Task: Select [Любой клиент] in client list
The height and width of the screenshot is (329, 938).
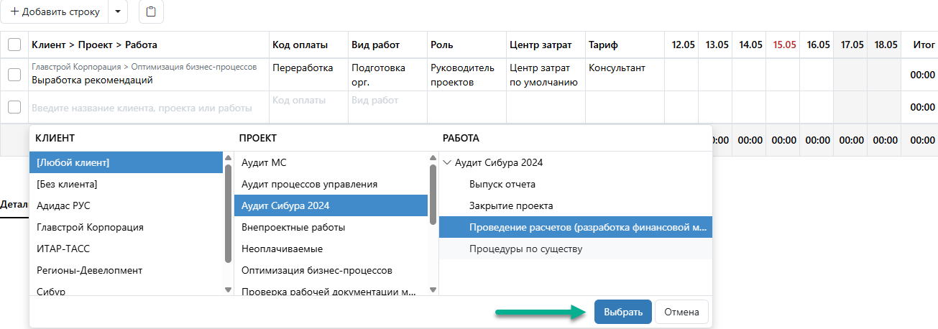Action: pyautogui.click(x=127, y=162)
